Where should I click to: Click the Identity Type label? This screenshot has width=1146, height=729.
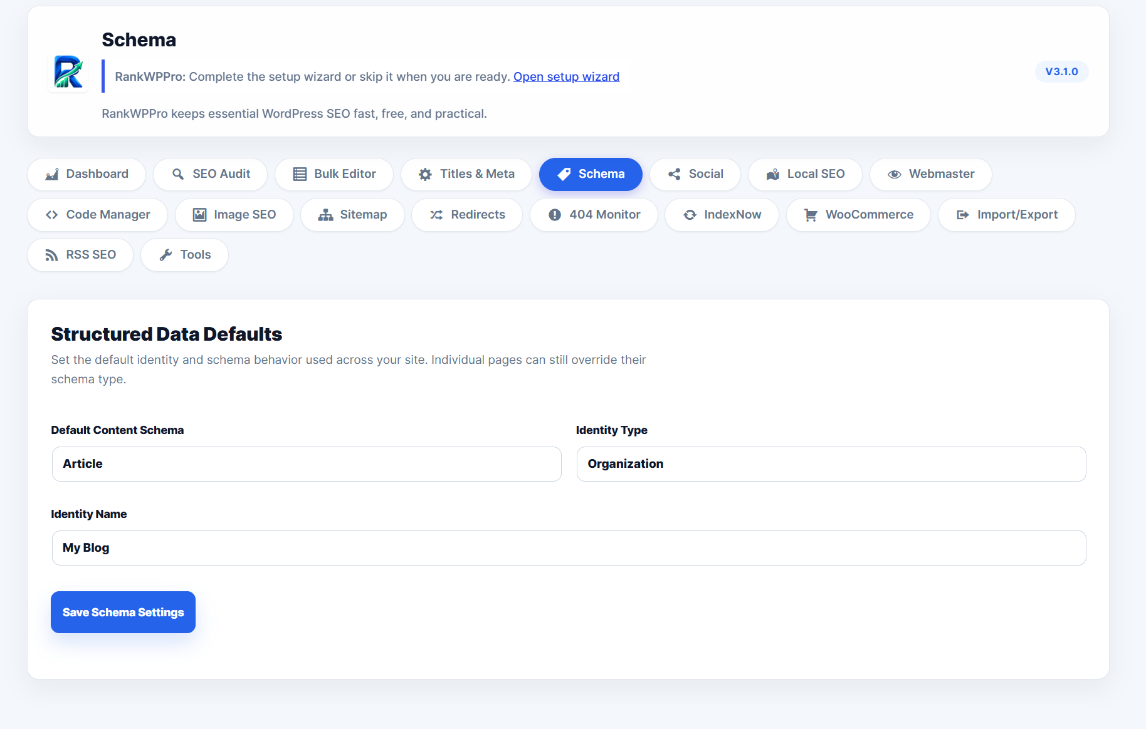pos(612,430)
